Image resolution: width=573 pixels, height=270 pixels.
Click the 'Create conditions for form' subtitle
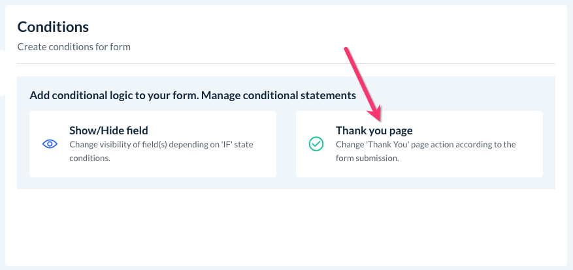(74, 47)
